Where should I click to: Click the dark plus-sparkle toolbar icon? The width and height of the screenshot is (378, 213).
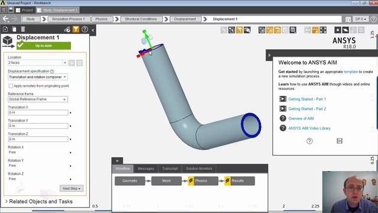[x=338, y=30]
